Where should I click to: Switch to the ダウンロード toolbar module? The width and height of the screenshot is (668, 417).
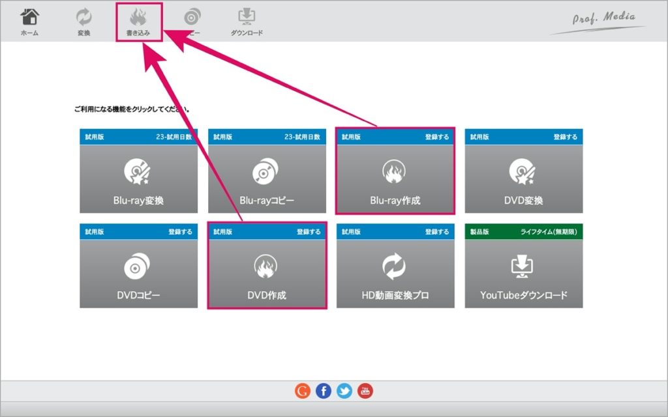247,22
